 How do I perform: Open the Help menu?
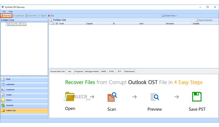(11, 12)
